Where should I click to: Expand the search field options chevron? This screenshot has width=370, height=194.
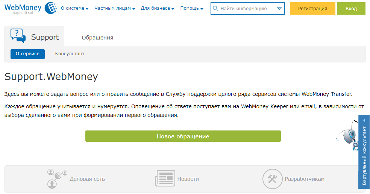(279, 9)
